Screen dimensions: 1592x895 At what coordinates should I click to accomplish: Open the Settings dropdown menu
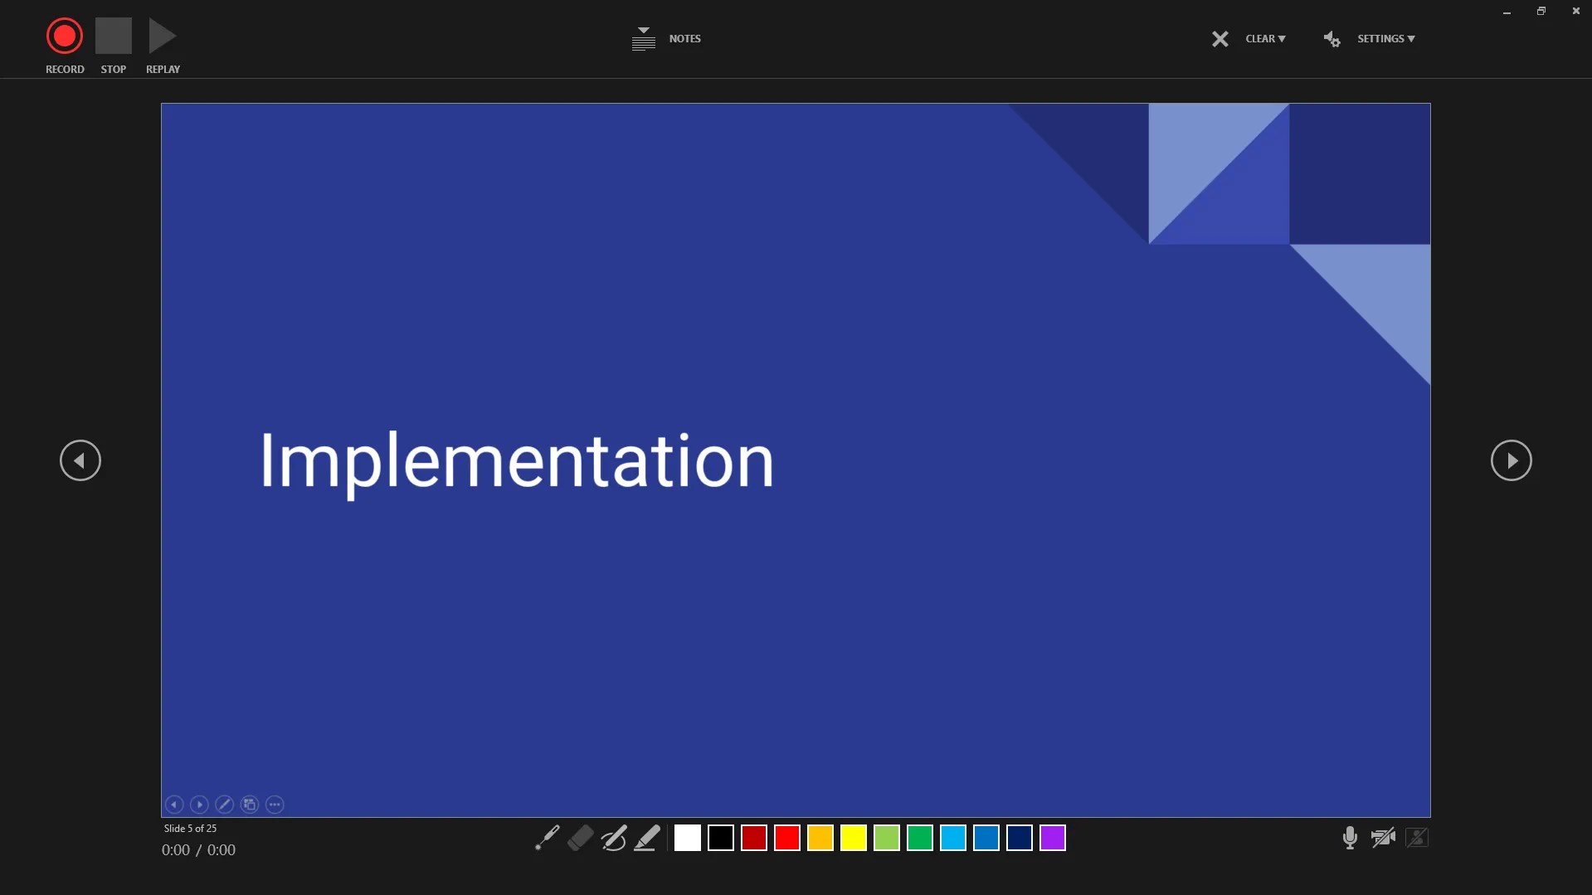[x=1385, y=38]
